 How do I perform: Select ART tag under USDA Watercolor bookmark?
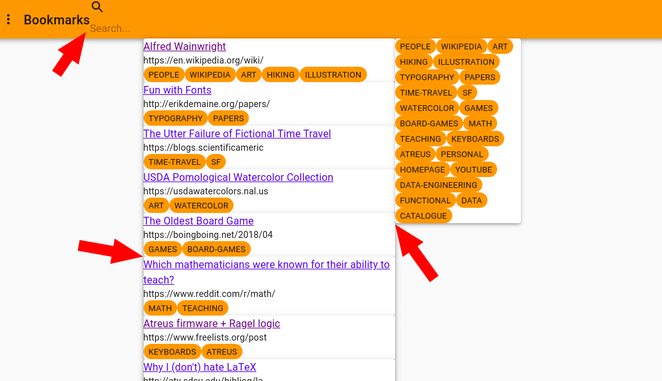pyautogui.click(x=157, y=206)
